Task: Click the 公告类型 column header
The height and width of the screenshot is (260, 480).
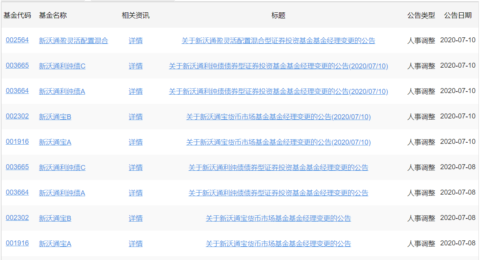Action: [x=421, y=15]
